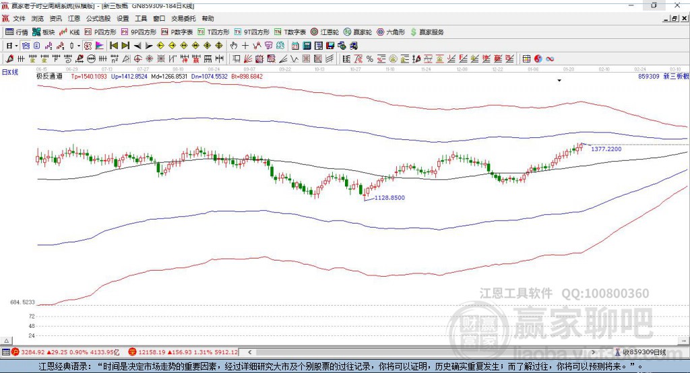
Task: Select the red pencil drawing tool
Action: coord(9,59)
